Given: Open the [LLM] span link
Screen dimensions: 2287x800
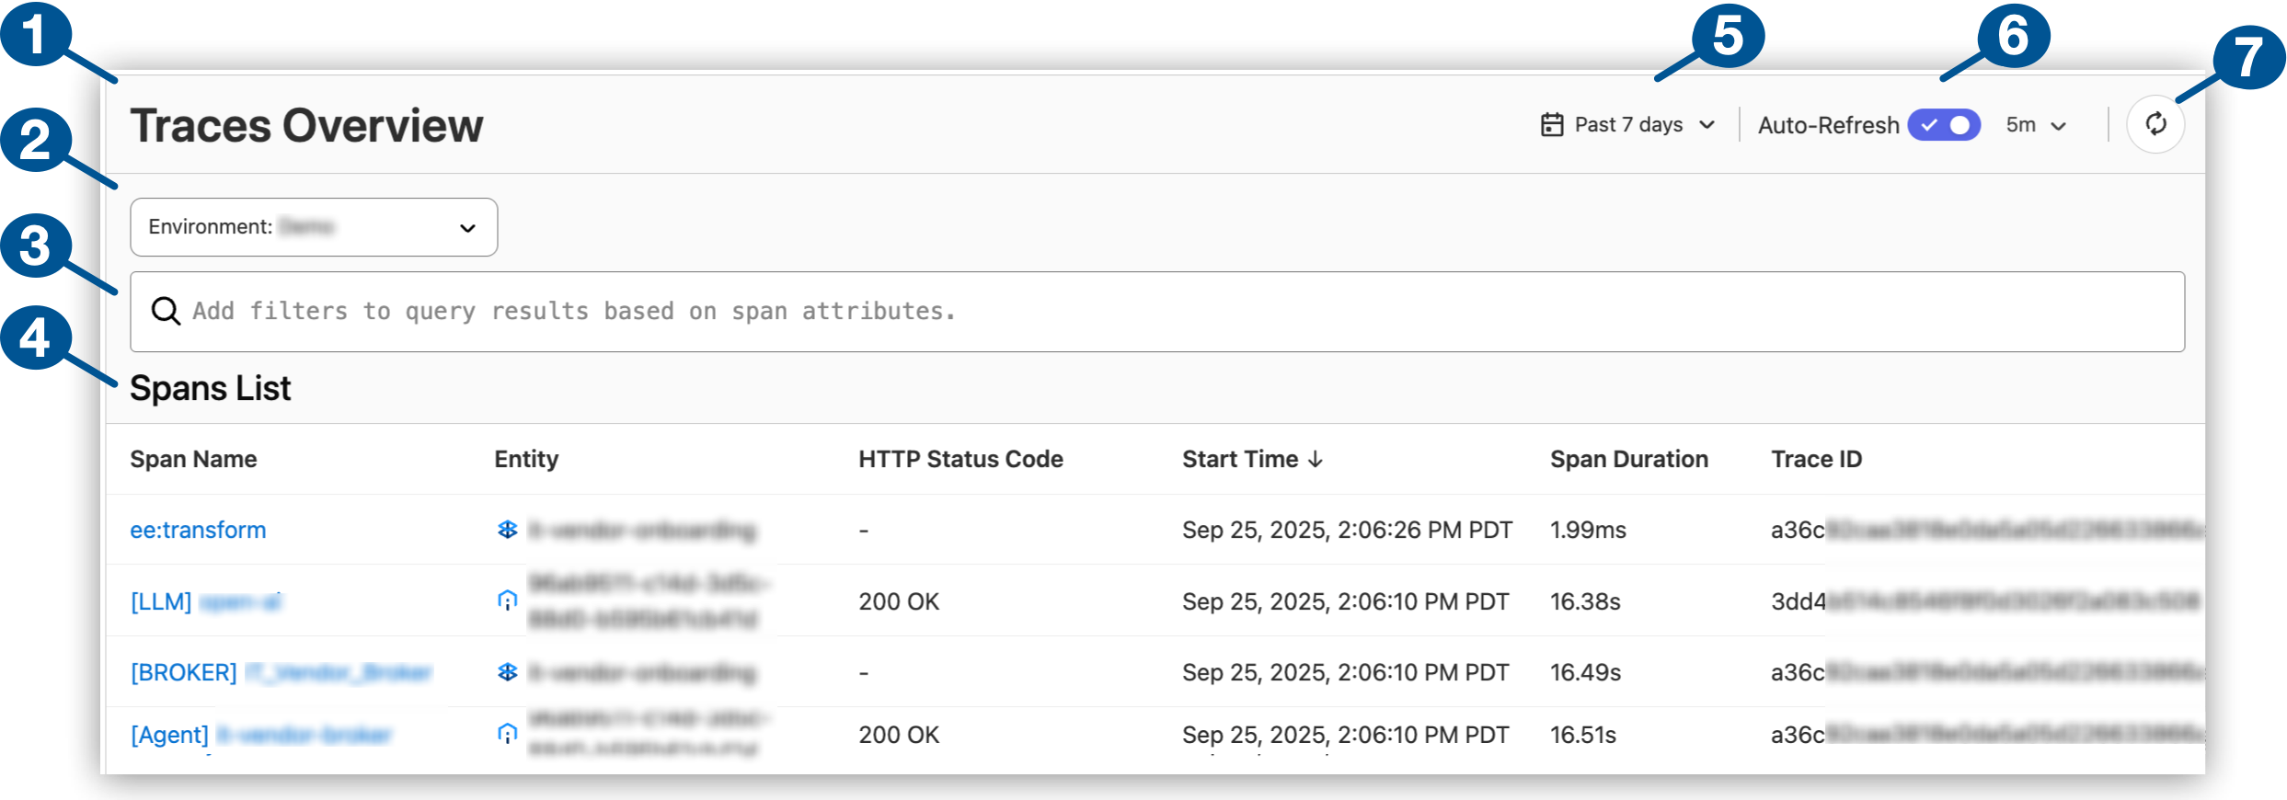Looking at the screenshot, I should pyautogui.click(x=162, y=601).
